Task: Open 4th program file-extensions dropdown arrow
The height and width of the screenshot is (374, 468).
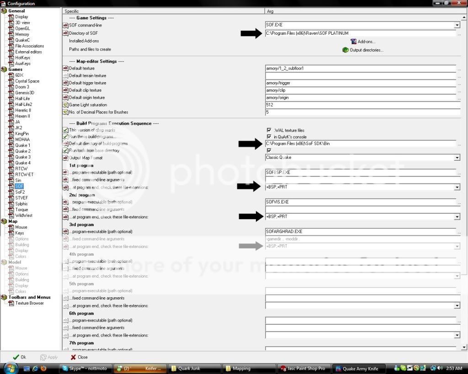Action: pos(457,276)
